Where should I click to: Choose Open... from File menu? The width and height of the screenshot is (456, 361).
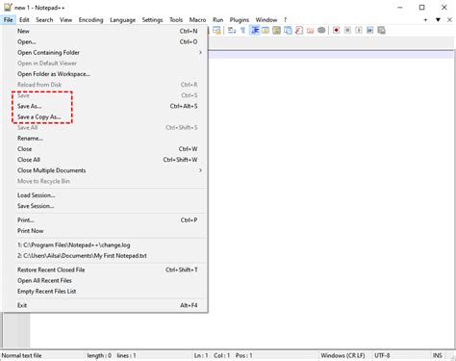pyautogui.click(x=105, y=41)
